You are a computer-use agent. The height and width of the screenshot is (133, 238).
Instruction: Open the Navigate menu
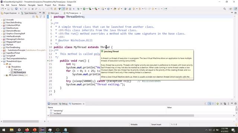point(32,5)
